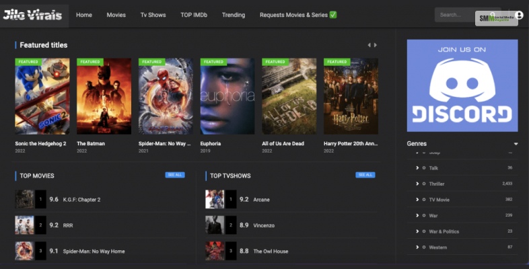529x269 pixels.
Task: Click Spider-Man: No Way ... featured title link
Action: click(165, 144)
